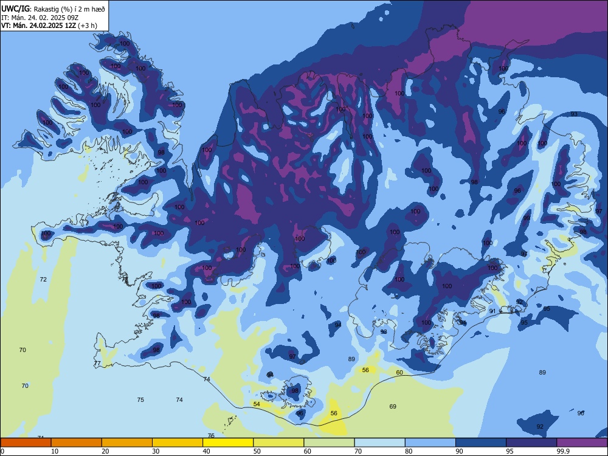The height and width of the screenshot is (456, 608).
Task: Click the purple above-99.9 legend swatch
Action: (582, 443)
